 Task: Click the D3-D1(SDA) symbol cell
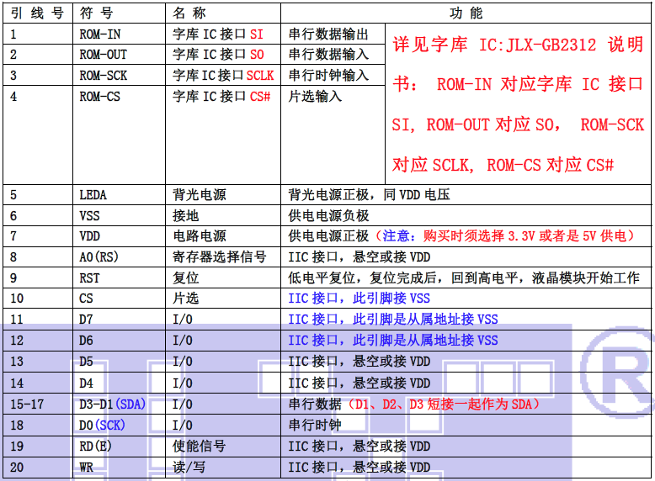pos(113,404)
